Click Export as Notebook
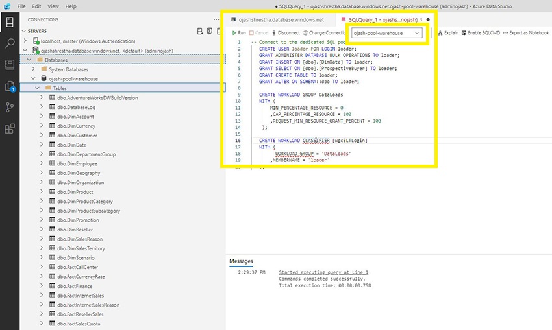The width and height of the screenshot is (552, 330). 527,32
